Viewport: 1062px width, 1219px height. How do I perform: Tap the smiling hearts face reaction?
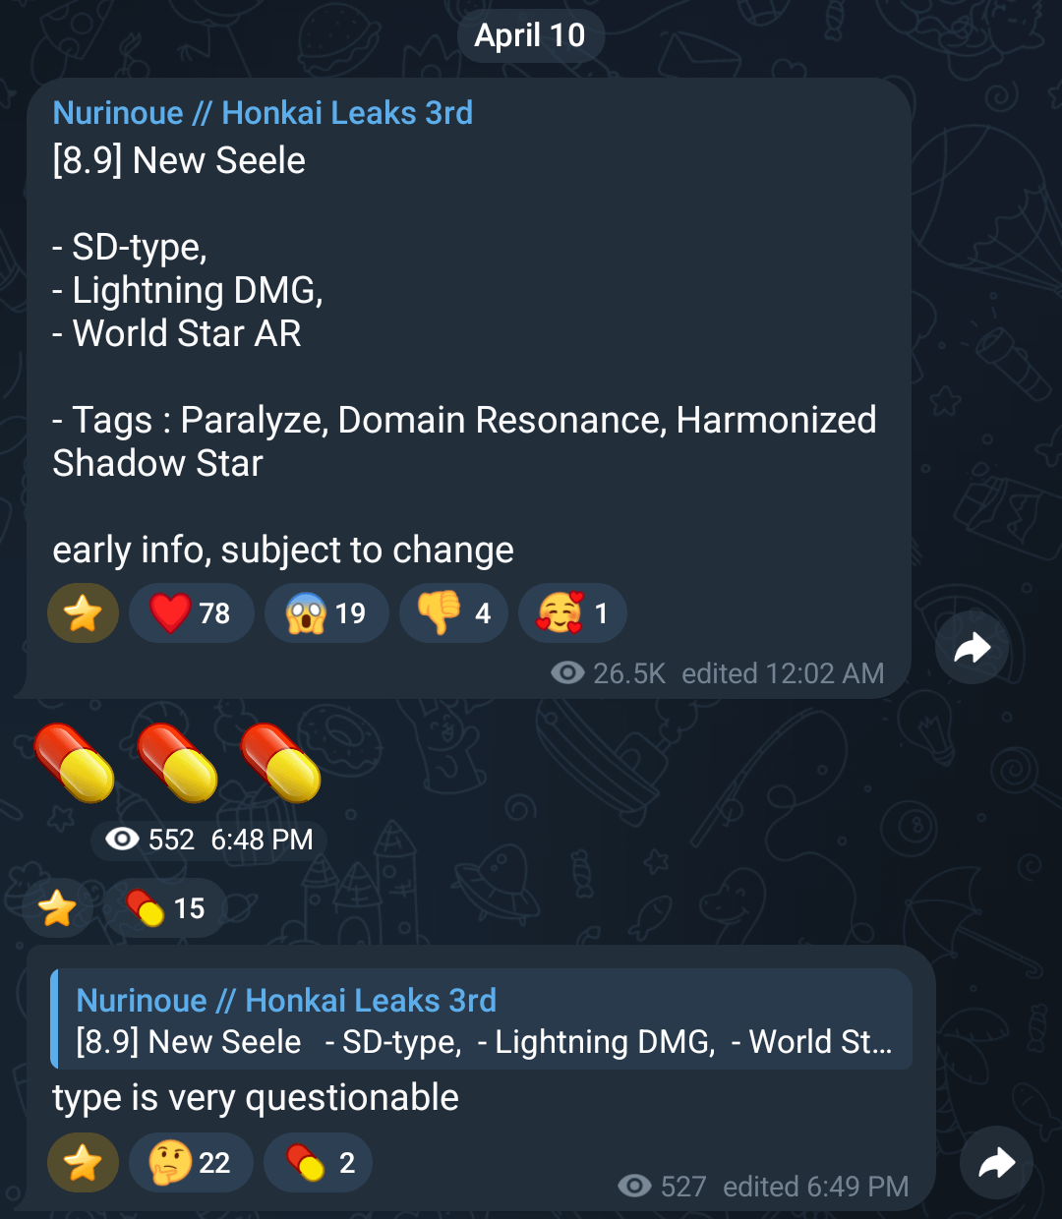[x=572, y=613]
